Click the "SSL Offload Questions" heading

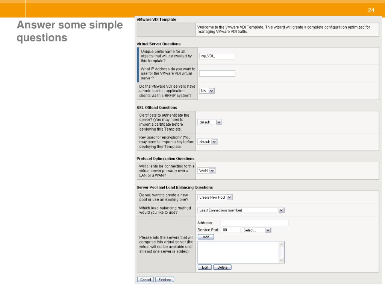157,107
